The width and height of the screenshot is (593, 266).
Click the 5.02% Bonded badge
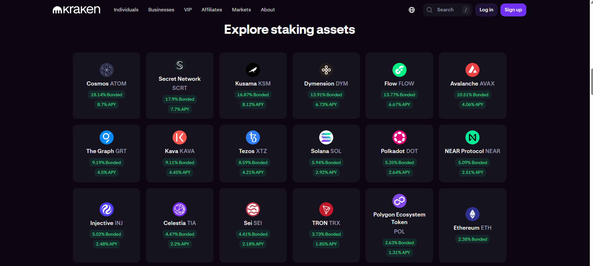click(x=106, y=234)
